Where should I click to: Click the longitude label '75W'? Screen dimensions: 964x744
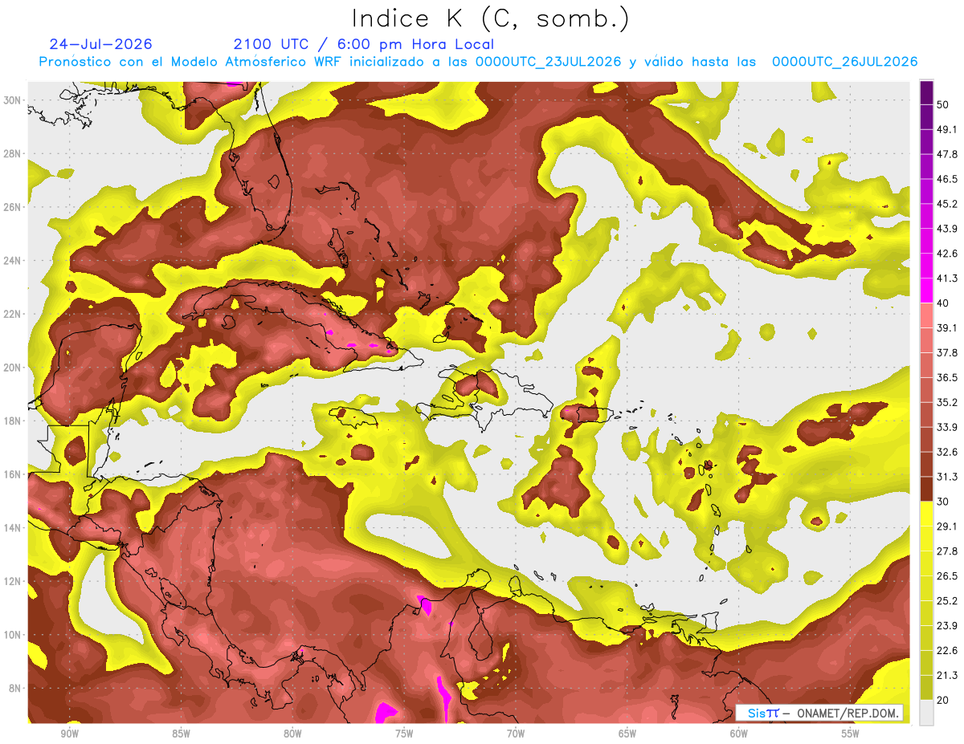click(404, 734)
